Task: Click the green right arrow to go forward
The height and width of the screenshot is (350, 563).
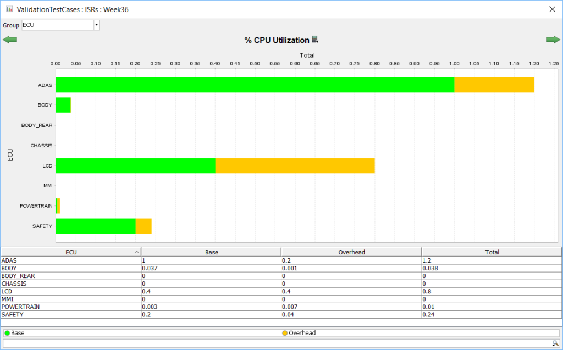Action: click(x=553, y=40)
